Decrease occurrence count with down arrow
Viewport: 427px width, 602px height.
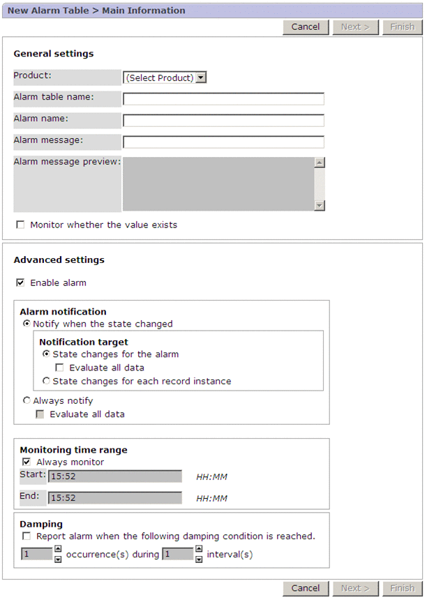click(x=58, y=559)
